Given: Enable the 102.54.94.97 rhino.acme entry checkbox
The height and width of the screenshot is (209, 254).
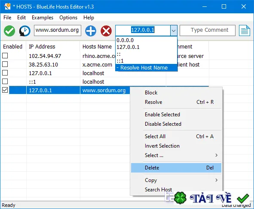Looking at the screenshot, I should [5, 56].
